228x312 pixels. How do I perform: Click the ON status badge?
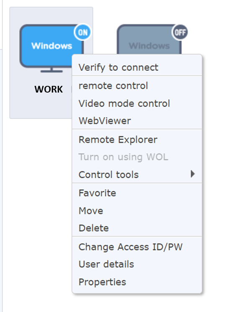pyautogui.click(x=82, y=32)
